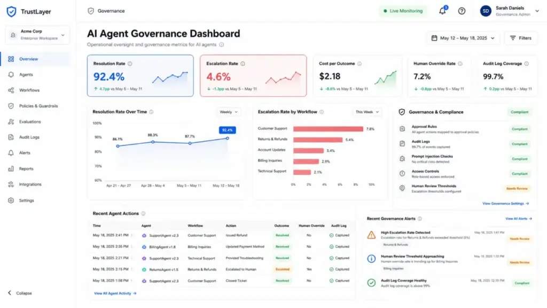Collapse the sidebar

[x=20, y=293]
